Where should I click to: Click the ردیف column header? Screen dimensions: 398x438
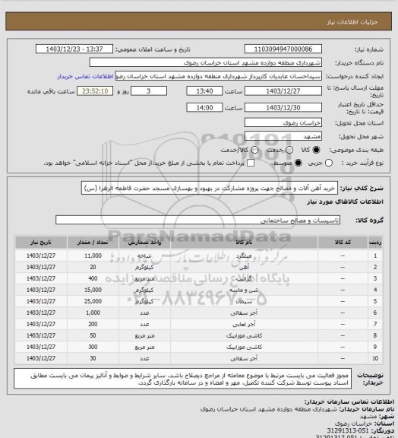click(375, 243)
